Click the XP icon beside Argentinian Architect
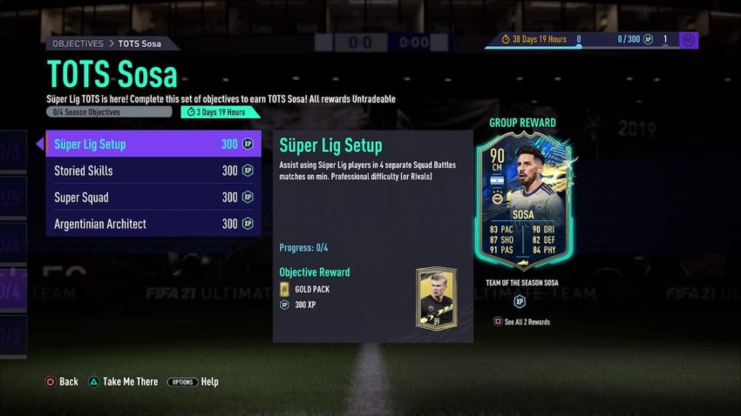The width and height of the screenshot is (741, 416). 248,224
